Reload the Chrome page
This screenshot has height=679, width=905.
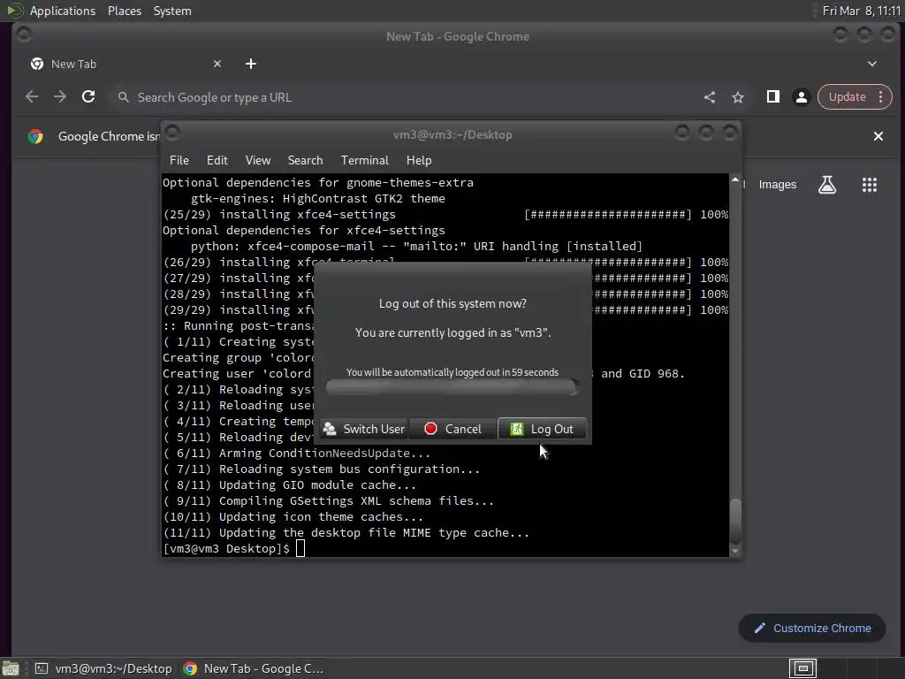(x=88, y=97)
